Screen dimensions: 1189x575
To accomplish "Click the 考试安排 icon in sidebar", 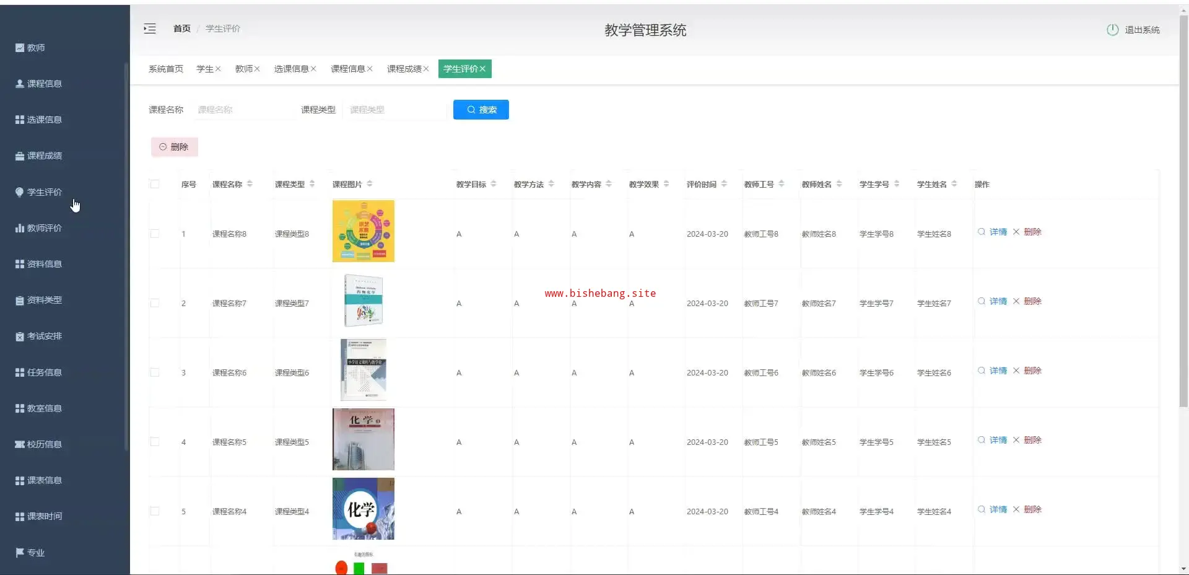I will click(x=20, y=336).
